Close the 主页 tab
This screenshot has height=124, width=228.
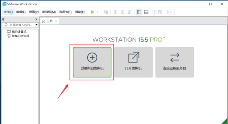pyautogui.click(x=56, y=21)
